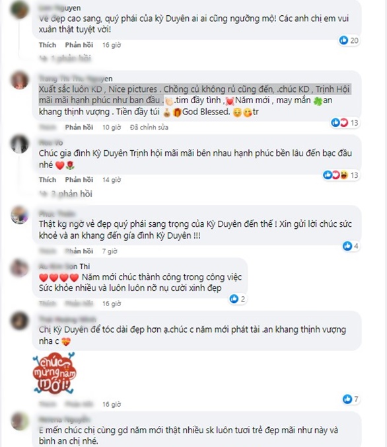Open commenter name ending in Thi
The image size is (387, 447).
click(x=64, y=266)
